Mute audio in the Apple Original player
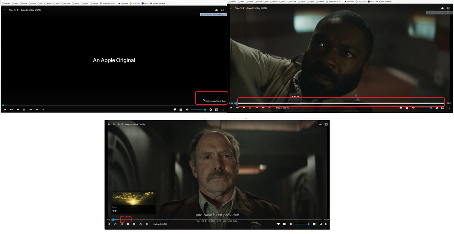This screenshot has width=454, height=234. [187, 110]
